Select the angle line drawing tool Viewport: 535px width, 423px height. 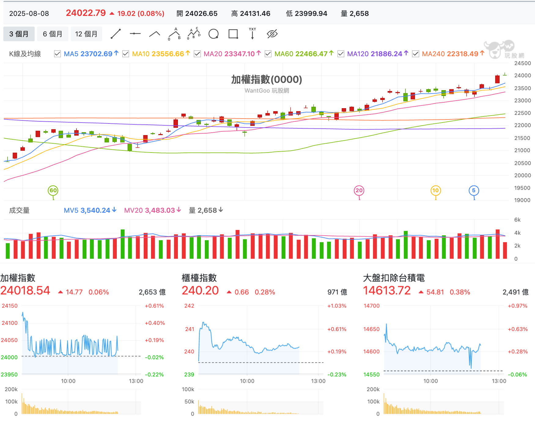pyautogui.click(x=155, y=34)
